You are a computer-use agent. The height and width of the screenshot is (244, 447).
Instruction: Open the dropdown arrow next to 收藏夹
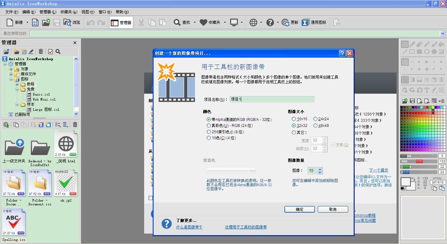[225, 22]
